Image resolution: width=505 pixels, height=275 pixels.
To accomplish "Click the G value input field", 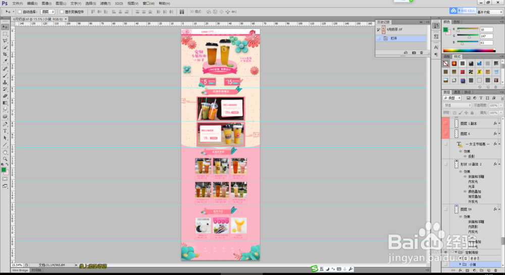I will click(x=486, y=36).
